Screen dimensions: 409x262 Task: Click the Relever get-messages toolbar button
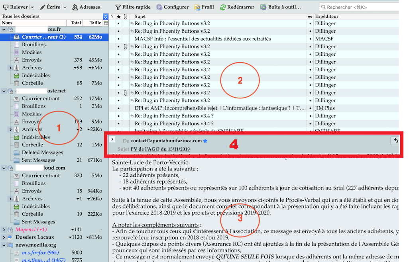tap(16, 7)
